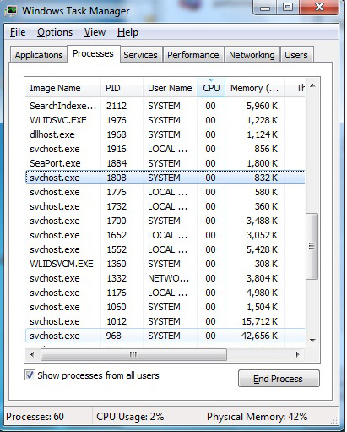Select svchost.exe with PID 1916

165,149
